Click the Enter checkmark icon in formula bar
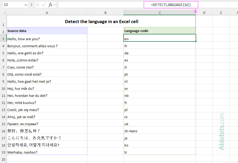The width and height of the screenshot is (238, 163). [44, 5]
